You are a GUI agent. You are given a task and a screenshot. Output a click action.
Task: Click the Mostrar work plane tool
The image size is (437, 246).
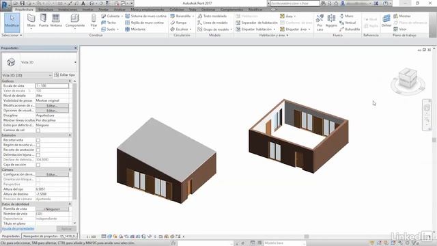(402, 16)
